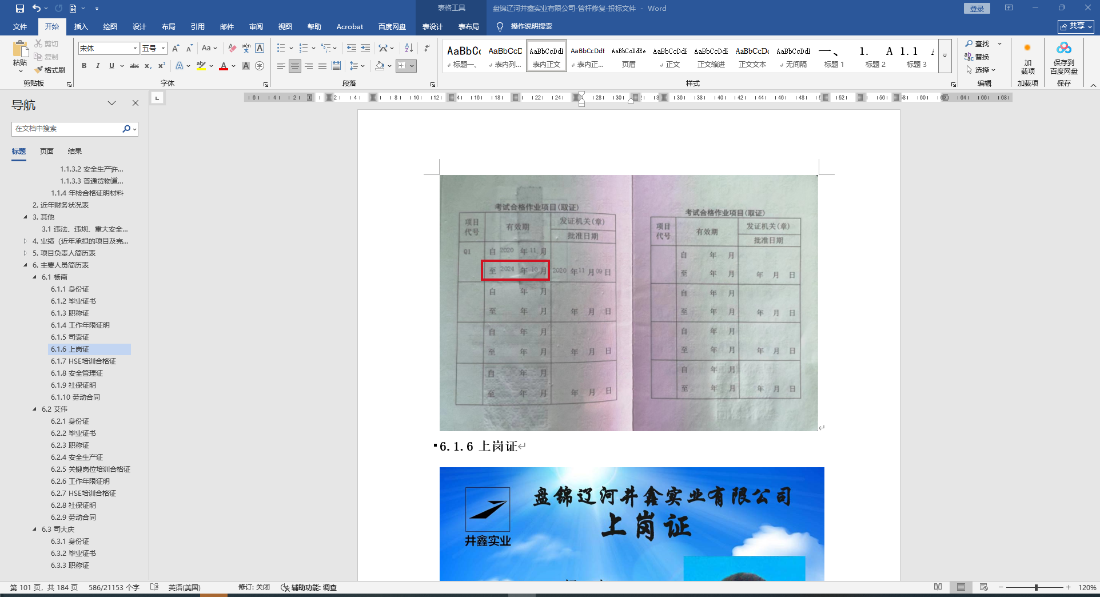This screenshot has height=597, width=1100.
Task: Open the add-ins (加载项) button
Action: 1027,58
